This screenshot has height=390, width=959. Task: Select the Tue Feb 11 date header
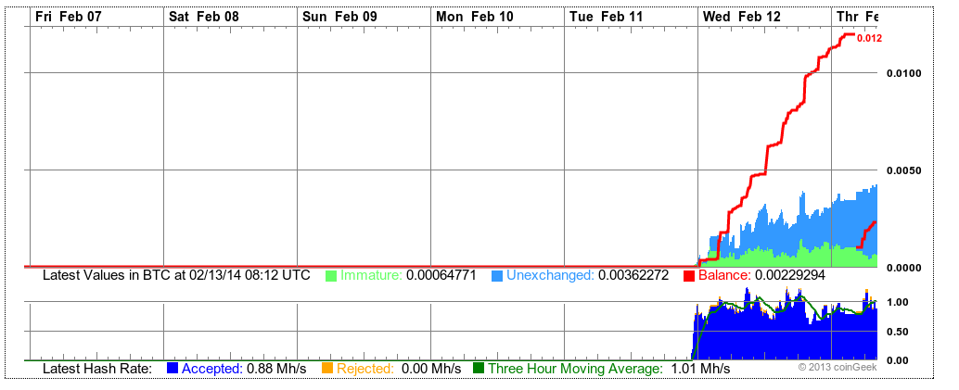(x=607, y=17)
